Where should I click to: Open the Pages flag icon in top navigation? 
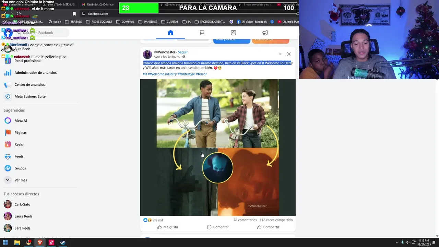pyautogui.click(x=202, y=33)
